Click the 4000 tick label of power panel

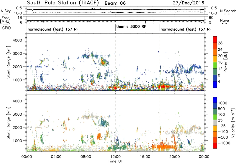(x=17, y=40)
